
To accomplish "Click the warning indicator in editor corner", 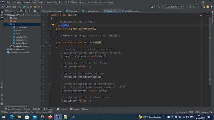I will pos(201,15).
